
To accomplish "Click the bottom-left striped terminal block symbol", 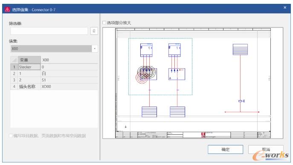I will [x=149, y=112].
